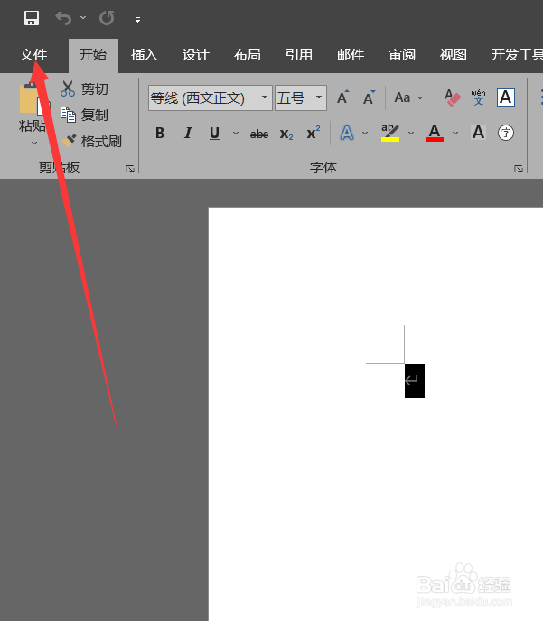Screen dimensions: 543x621
Task: Open the 剪贴板 clipboard pane launcher
Action: pos(130,169)
